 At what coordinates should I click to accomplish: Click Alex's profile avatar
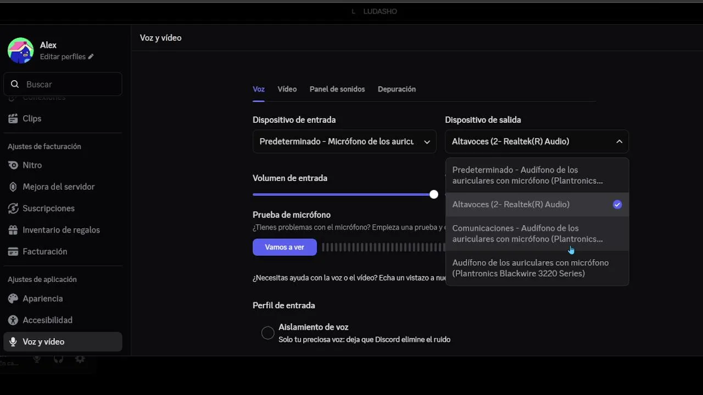[x=20, y=50]
